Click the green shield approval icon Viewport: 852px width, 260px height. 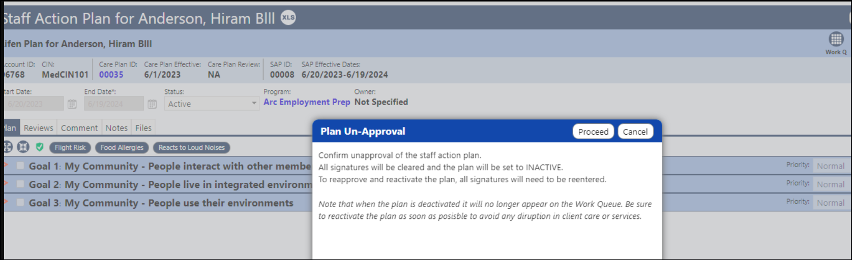tap(40, 147)
